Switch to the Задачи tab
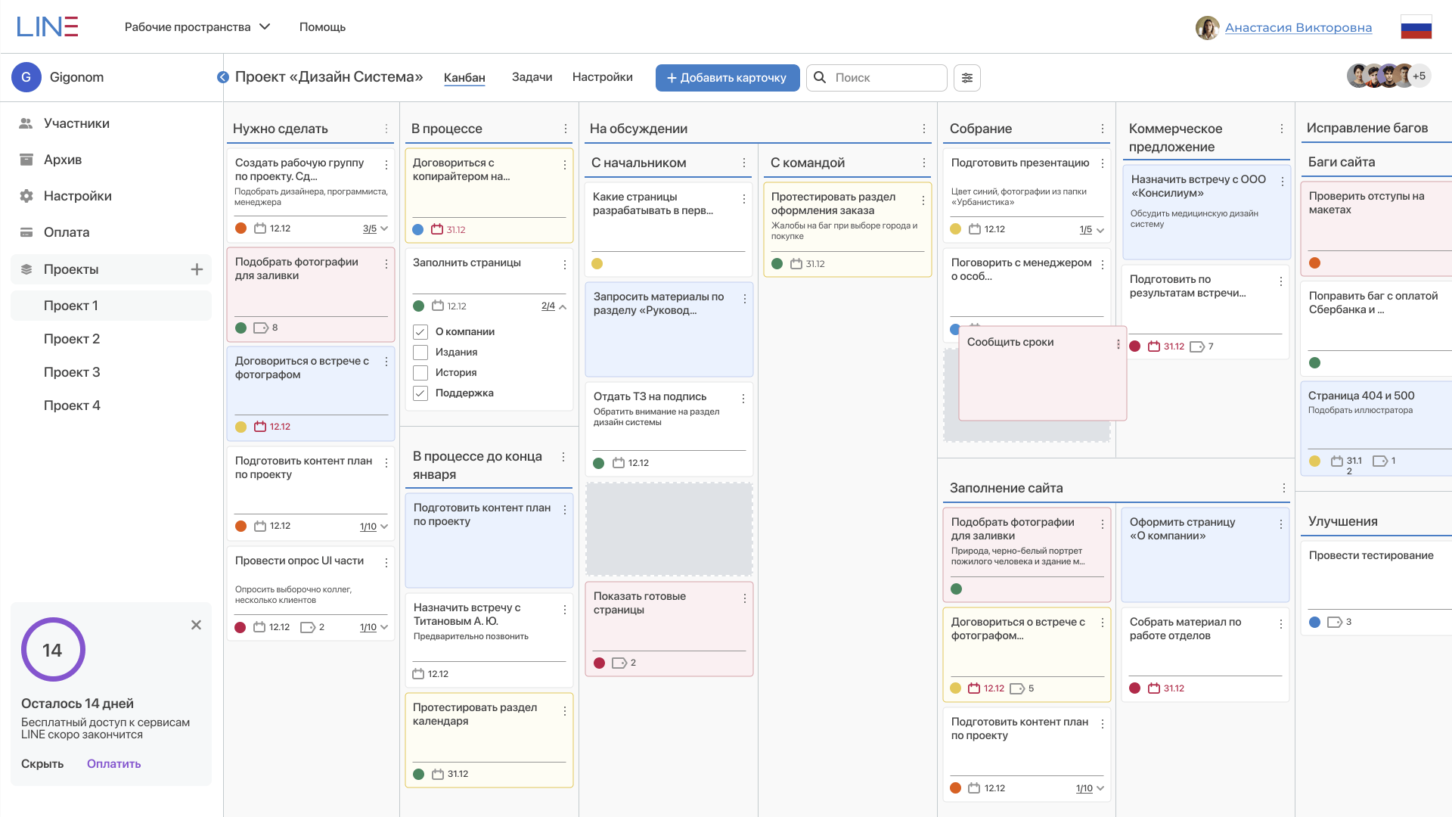 click(532, 77)
